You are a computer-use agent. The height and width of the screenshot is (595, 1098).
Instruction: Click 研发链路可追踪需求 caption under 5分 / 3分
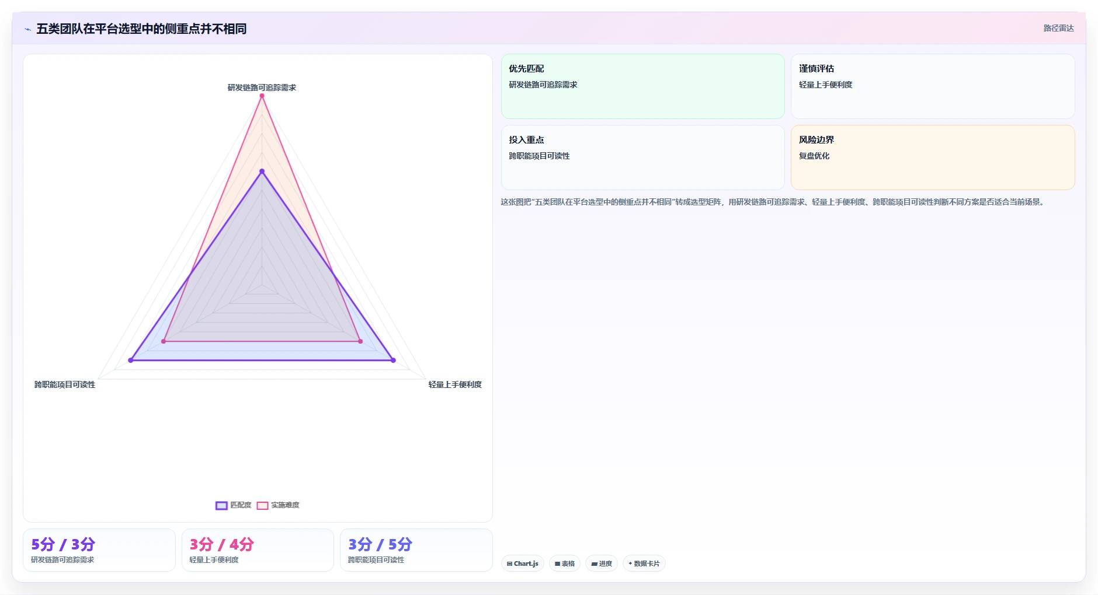62,560
